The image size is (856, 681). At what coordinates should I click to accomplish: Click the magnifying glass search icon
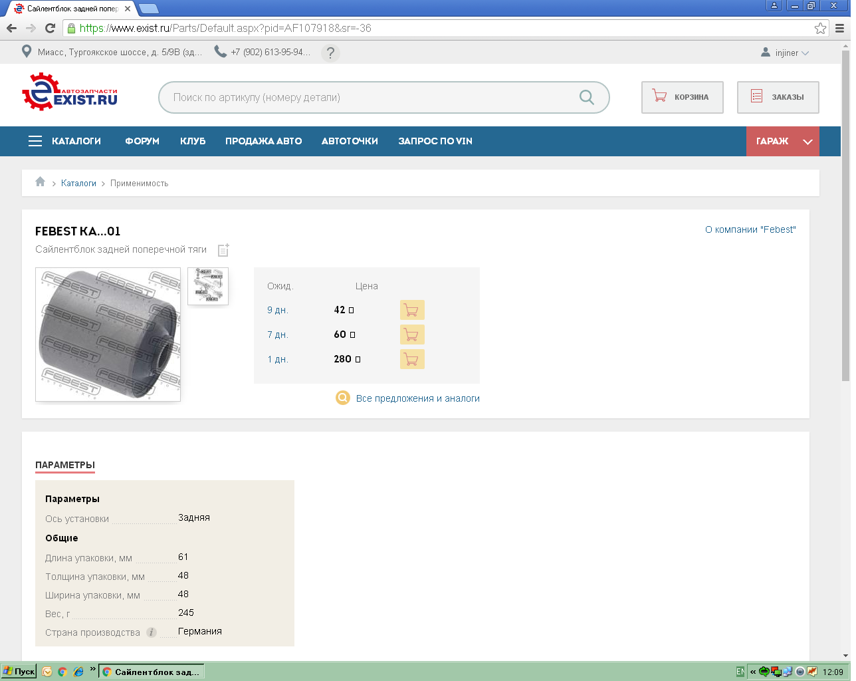[586, 97]
